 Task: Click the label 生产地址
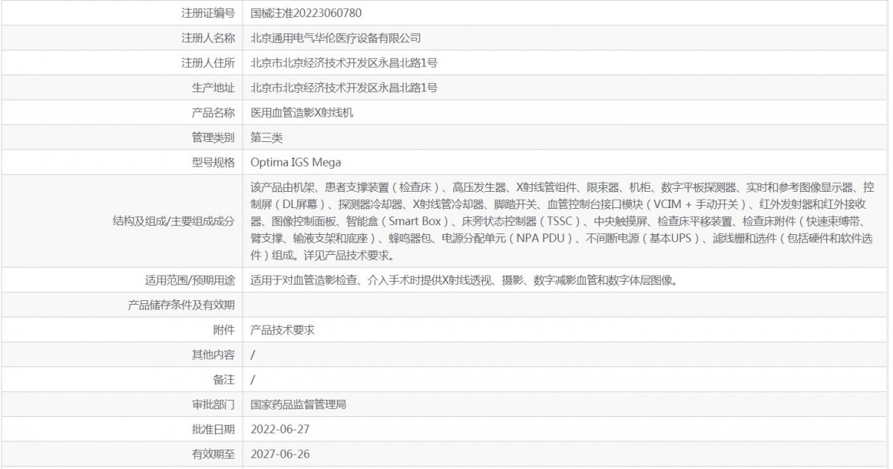coord(213,88)
